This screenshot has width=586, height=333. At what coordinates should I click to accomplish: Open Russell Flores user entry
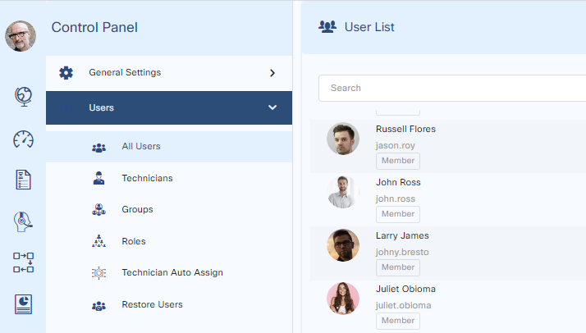point(405,130)
